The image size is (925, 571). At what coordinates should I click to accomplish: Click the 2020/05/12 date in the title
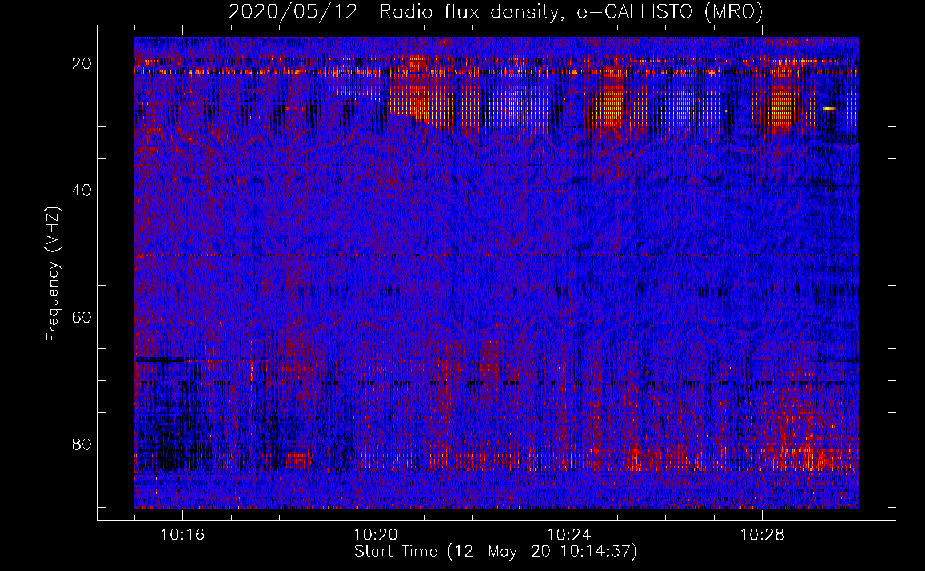click(x=293, y=12)
